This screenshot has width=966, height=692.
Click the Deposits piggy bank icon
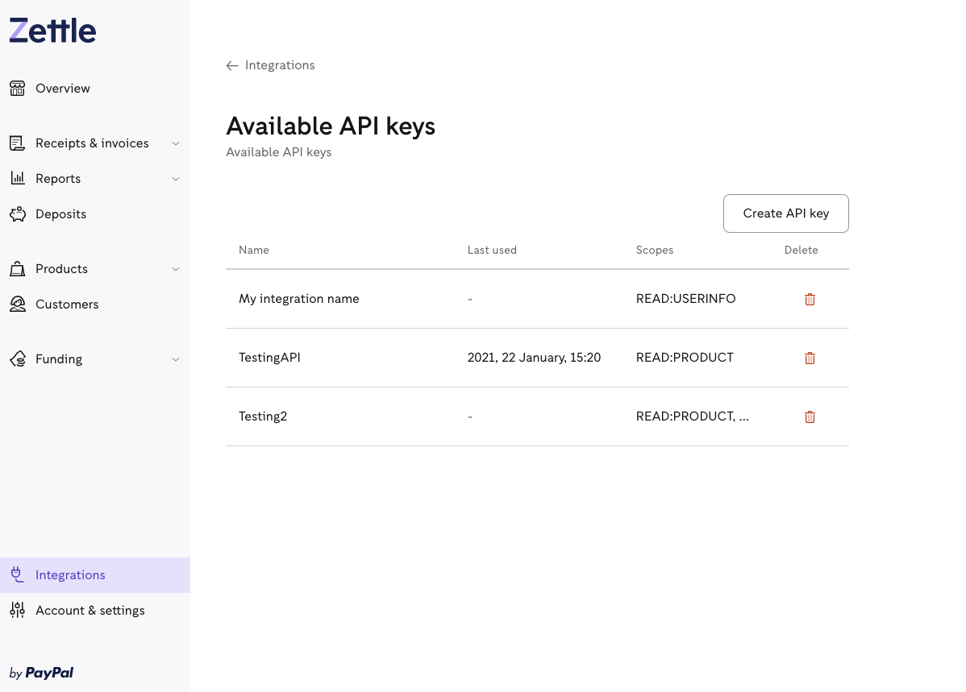[x=17, y=214]
